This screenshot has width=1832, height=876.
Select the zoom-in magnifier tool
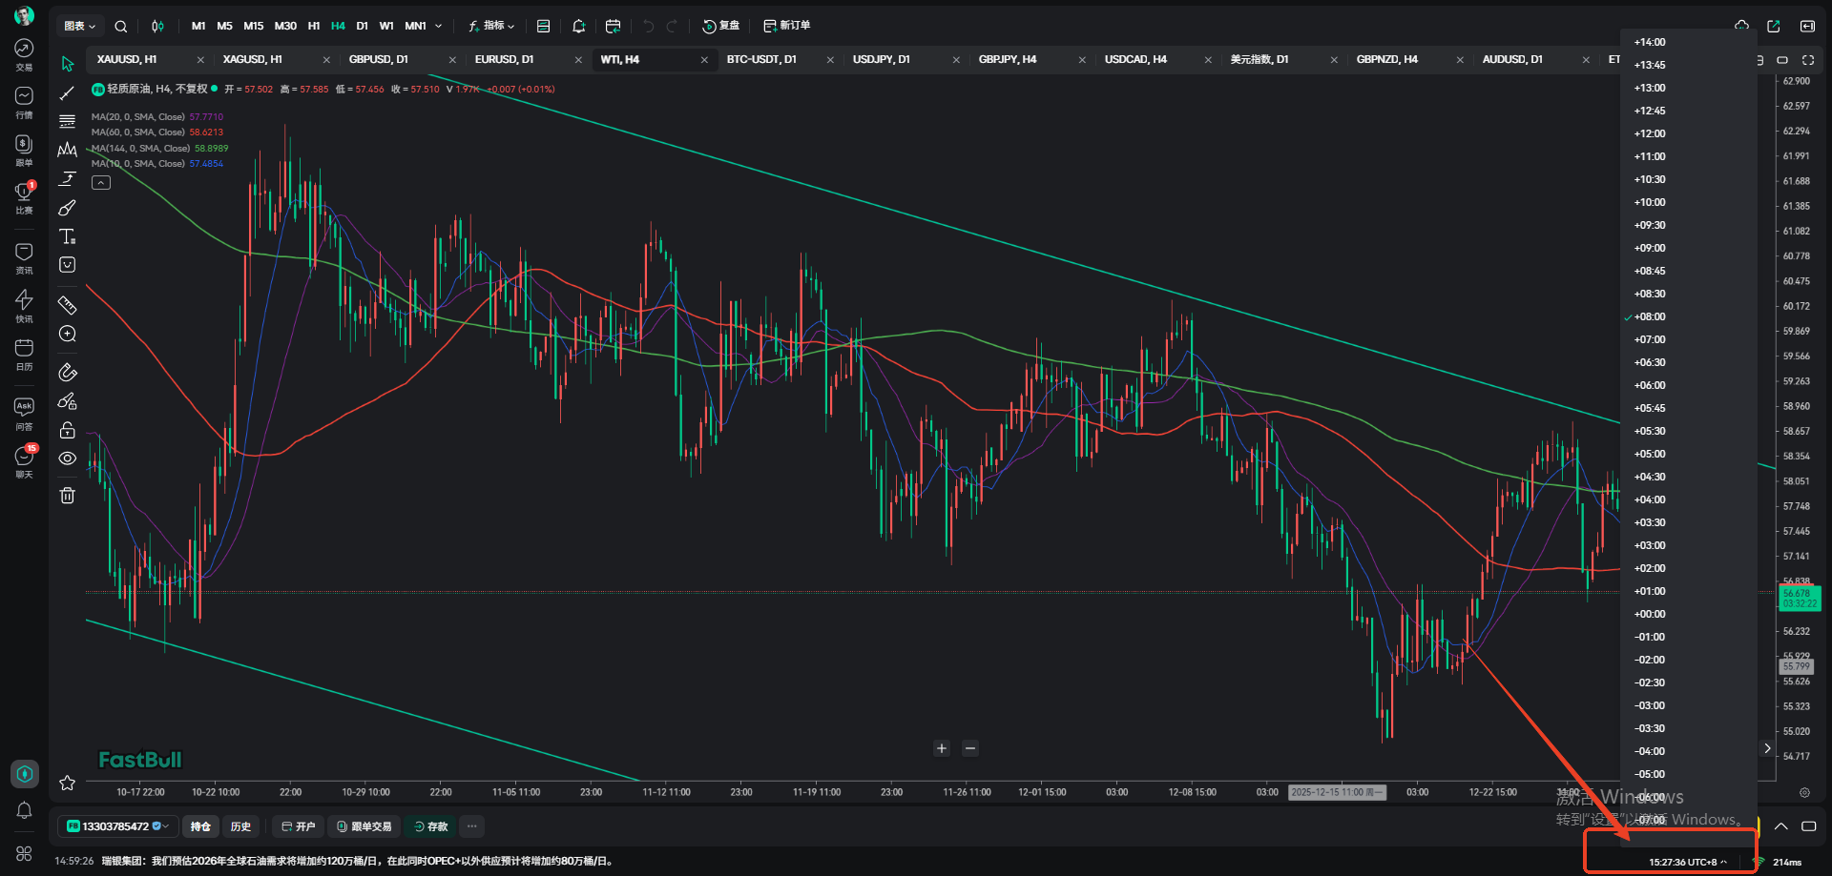click(x=67, y=334)
